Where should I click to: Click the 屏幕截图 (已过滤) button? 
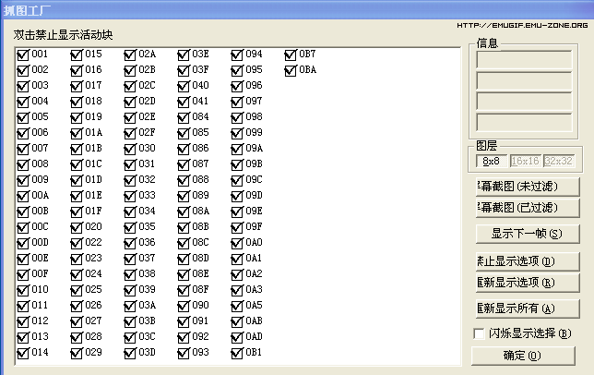(x=528, y=208)
